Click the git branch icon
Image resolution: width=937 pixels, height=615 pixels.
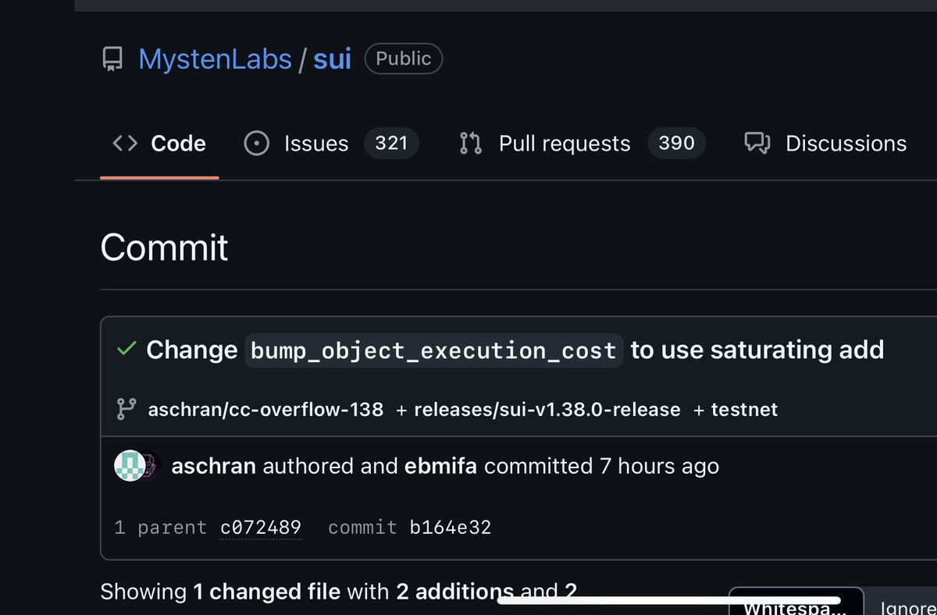coord(126,409)
